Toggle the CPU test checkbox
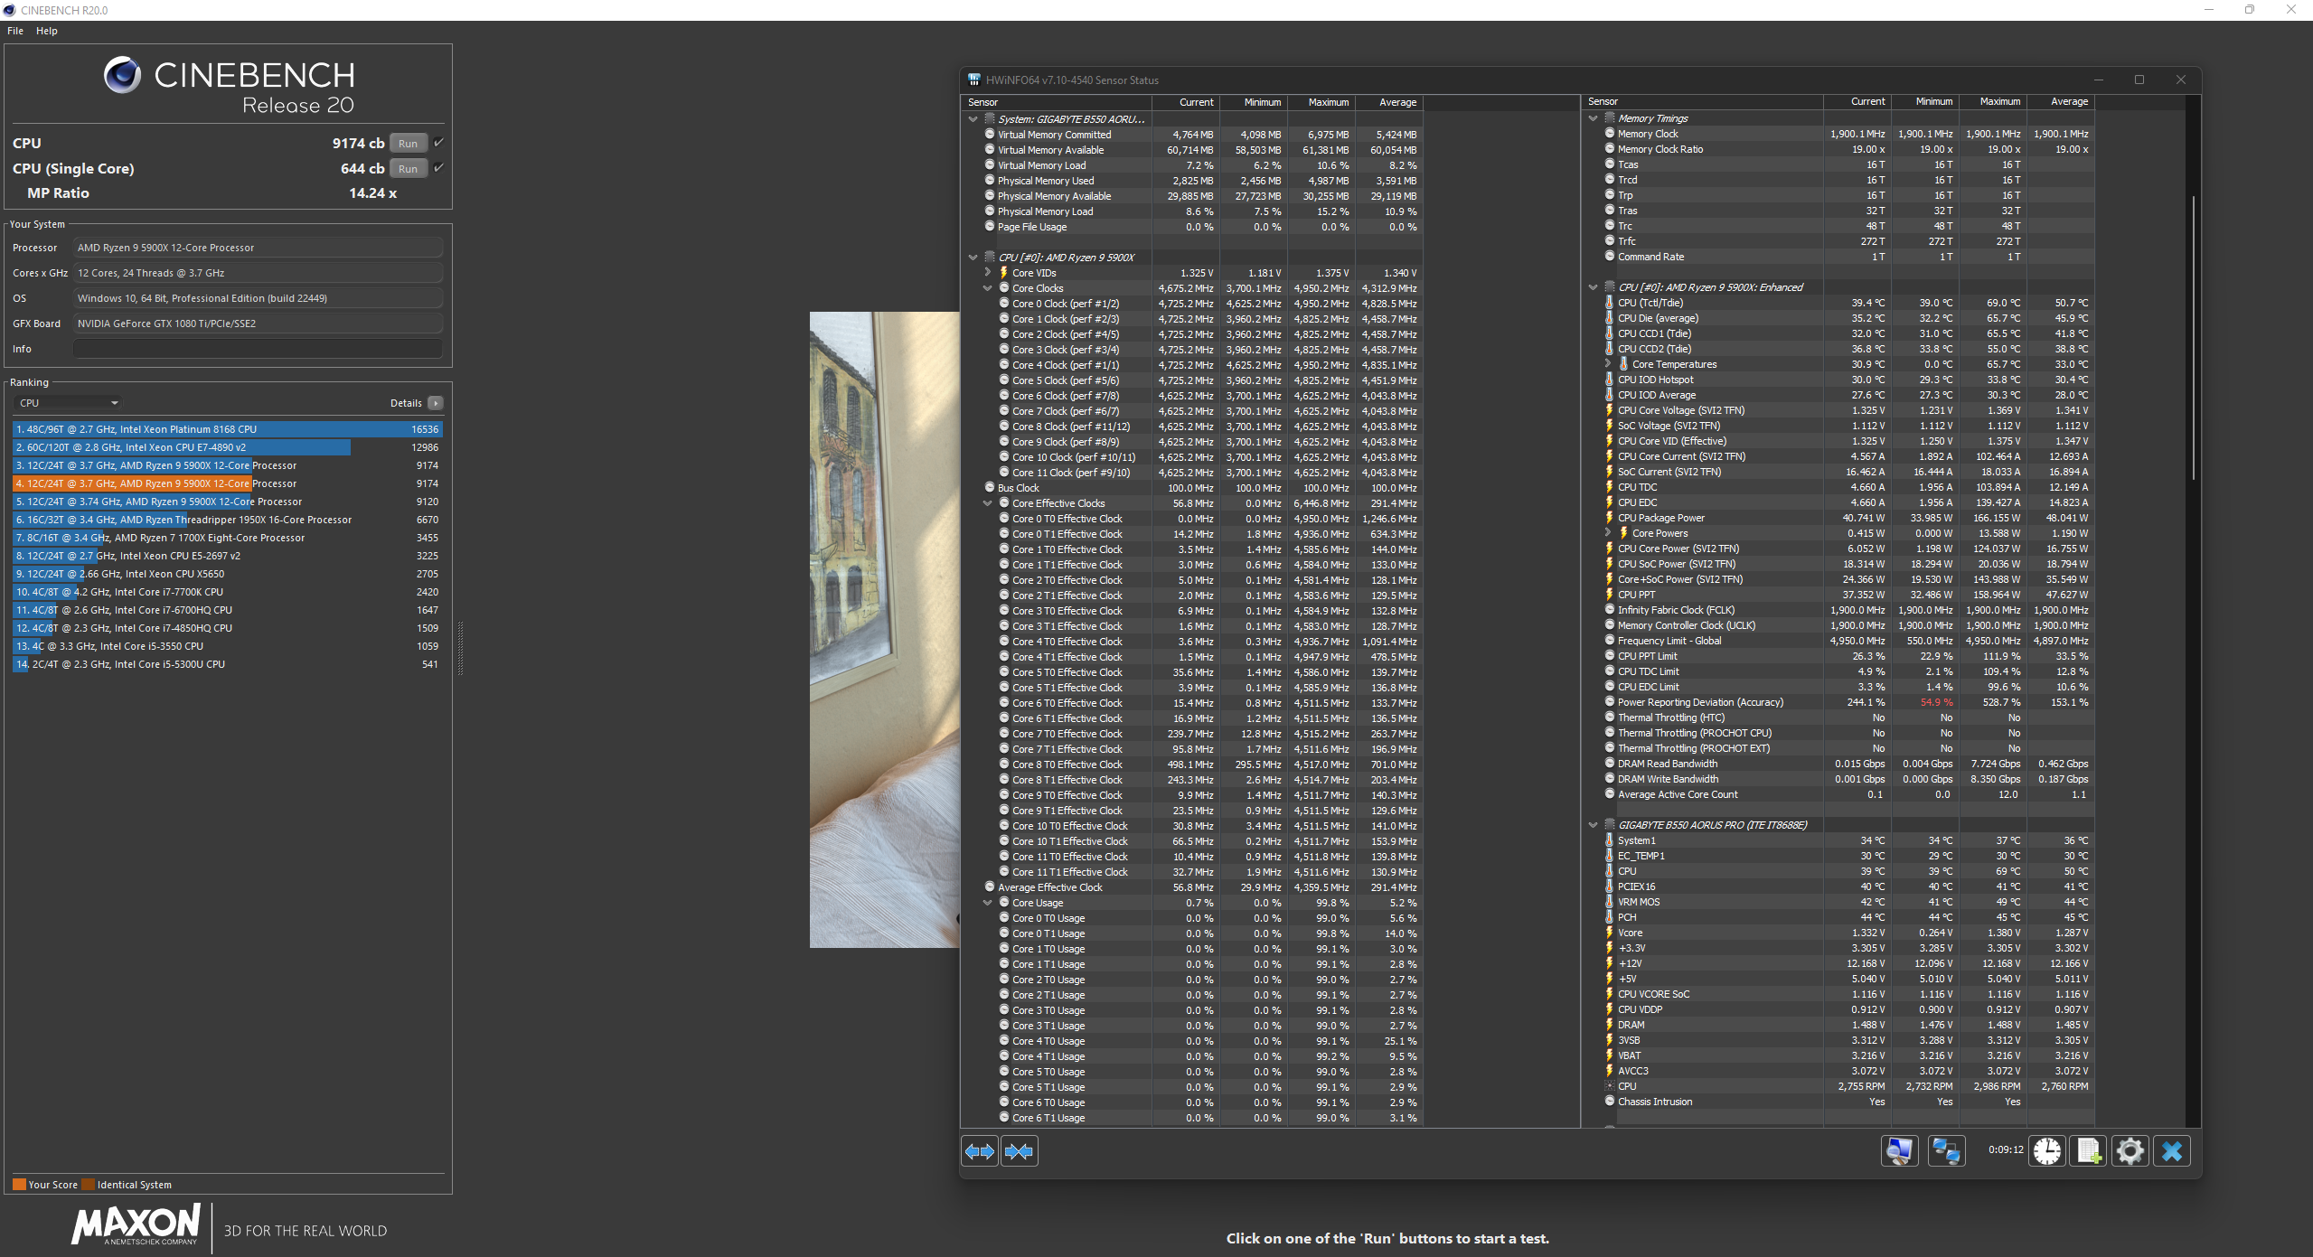Image resolution: width=2313 pixels, height=1257 pixels. [x=439, y=143]
